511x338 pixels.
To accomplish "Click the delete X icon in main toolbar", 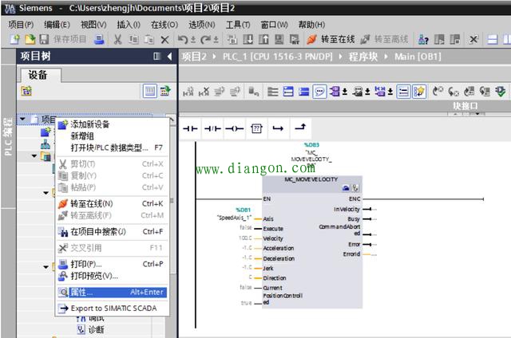I will [165, 39].
